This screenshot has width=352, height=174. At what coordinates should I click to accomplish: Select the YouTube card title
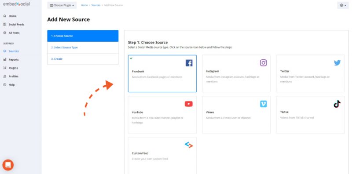click(137, 112)
